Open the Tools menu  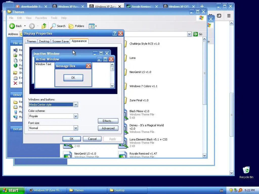(54, 18)
